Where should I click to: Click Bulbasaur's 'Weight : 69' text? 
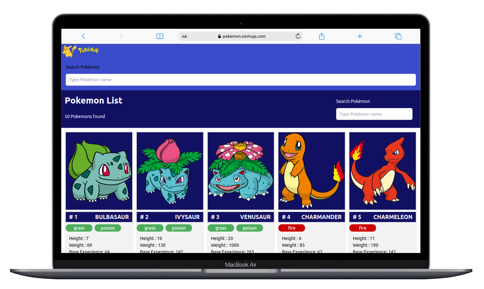coord(80,245)
